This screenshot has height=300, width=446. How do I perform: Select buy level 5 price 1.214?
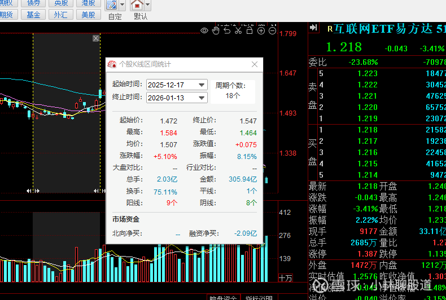pyautogui.click(x=367, y=175)
